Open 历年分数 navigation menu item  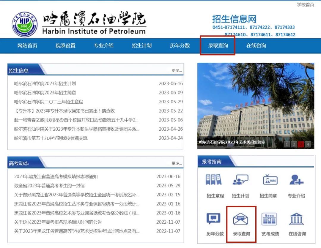180,46
